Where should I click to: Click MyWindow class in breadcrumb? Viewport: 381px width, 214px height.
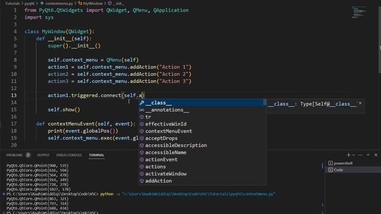pos(93,4)
